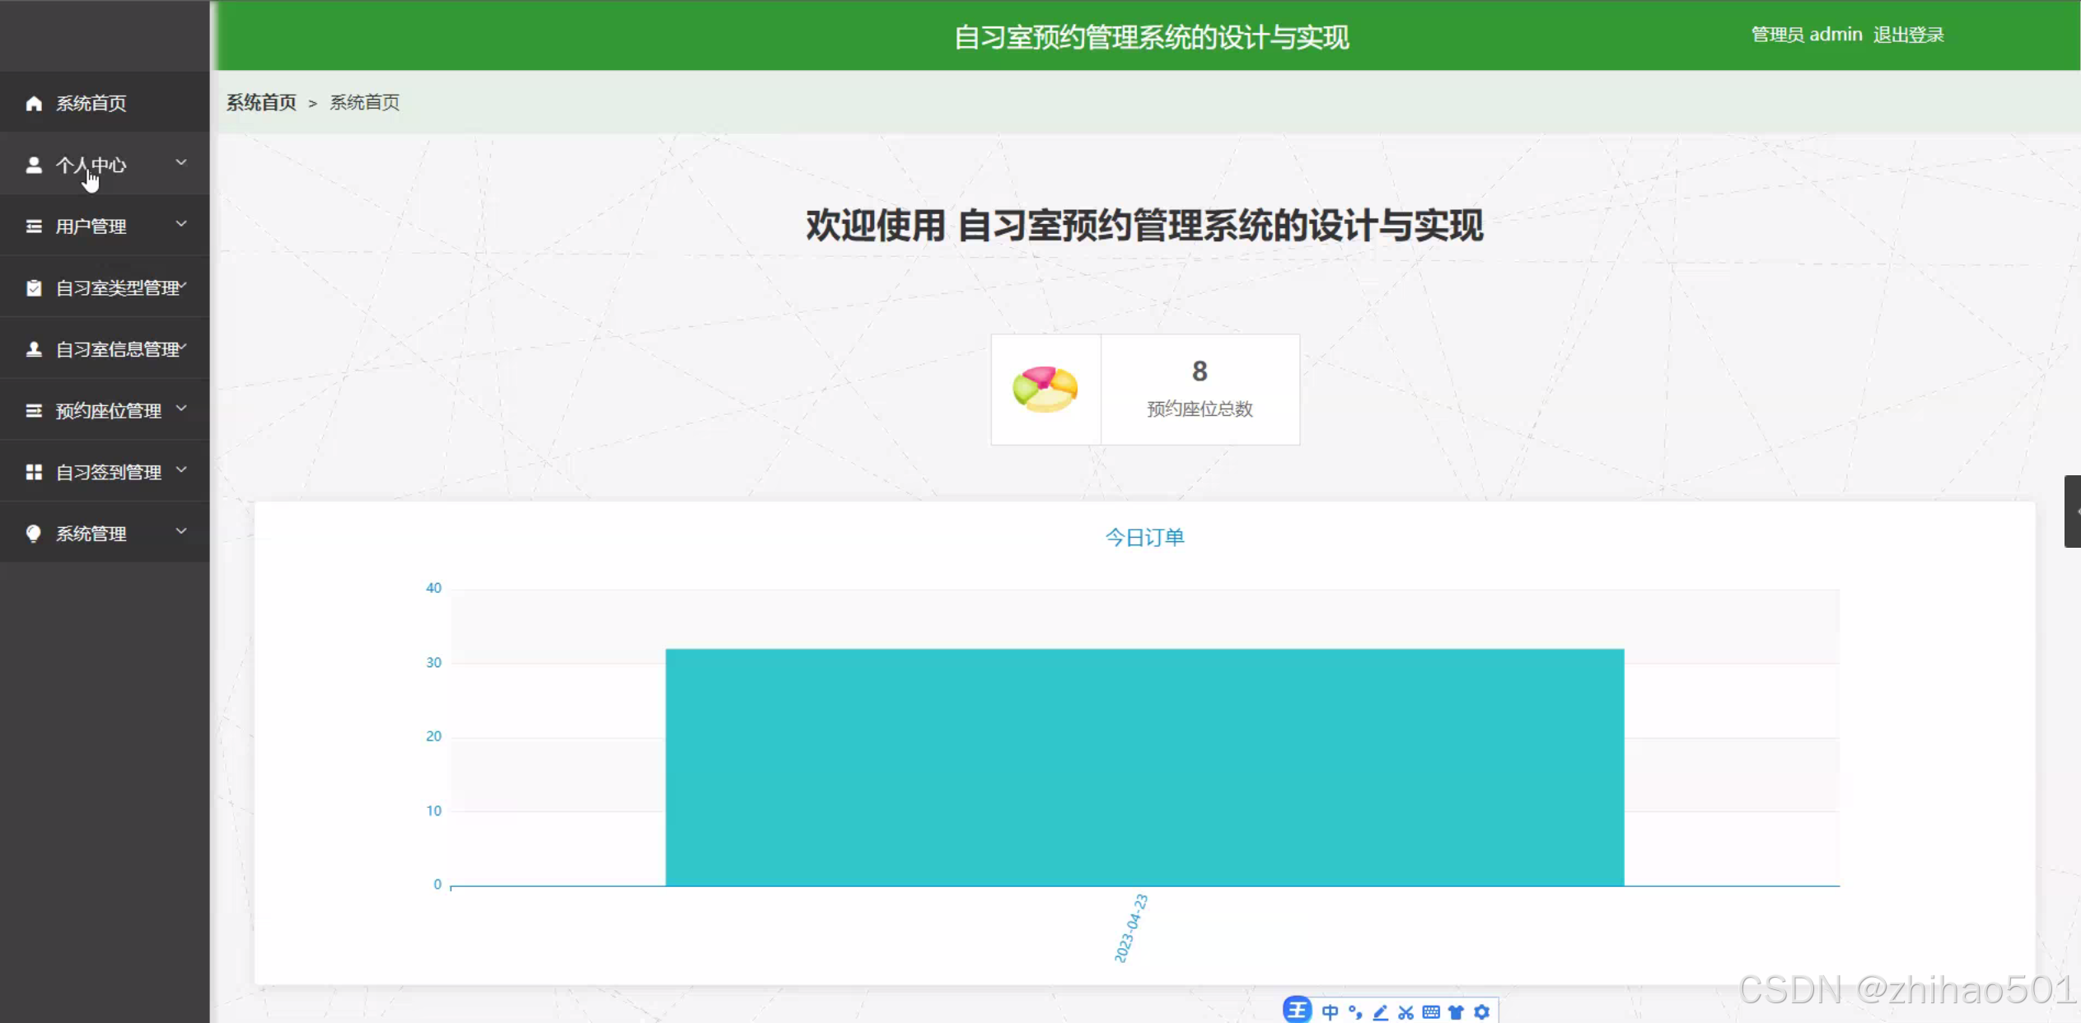2081x1023 pixels.
Task: Click the IME handwriting pen icon
Action: click(1381, 1012)
